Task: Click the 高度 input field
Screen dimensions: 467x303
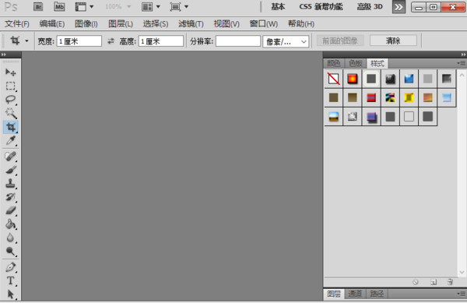Action: click(161, 41)
